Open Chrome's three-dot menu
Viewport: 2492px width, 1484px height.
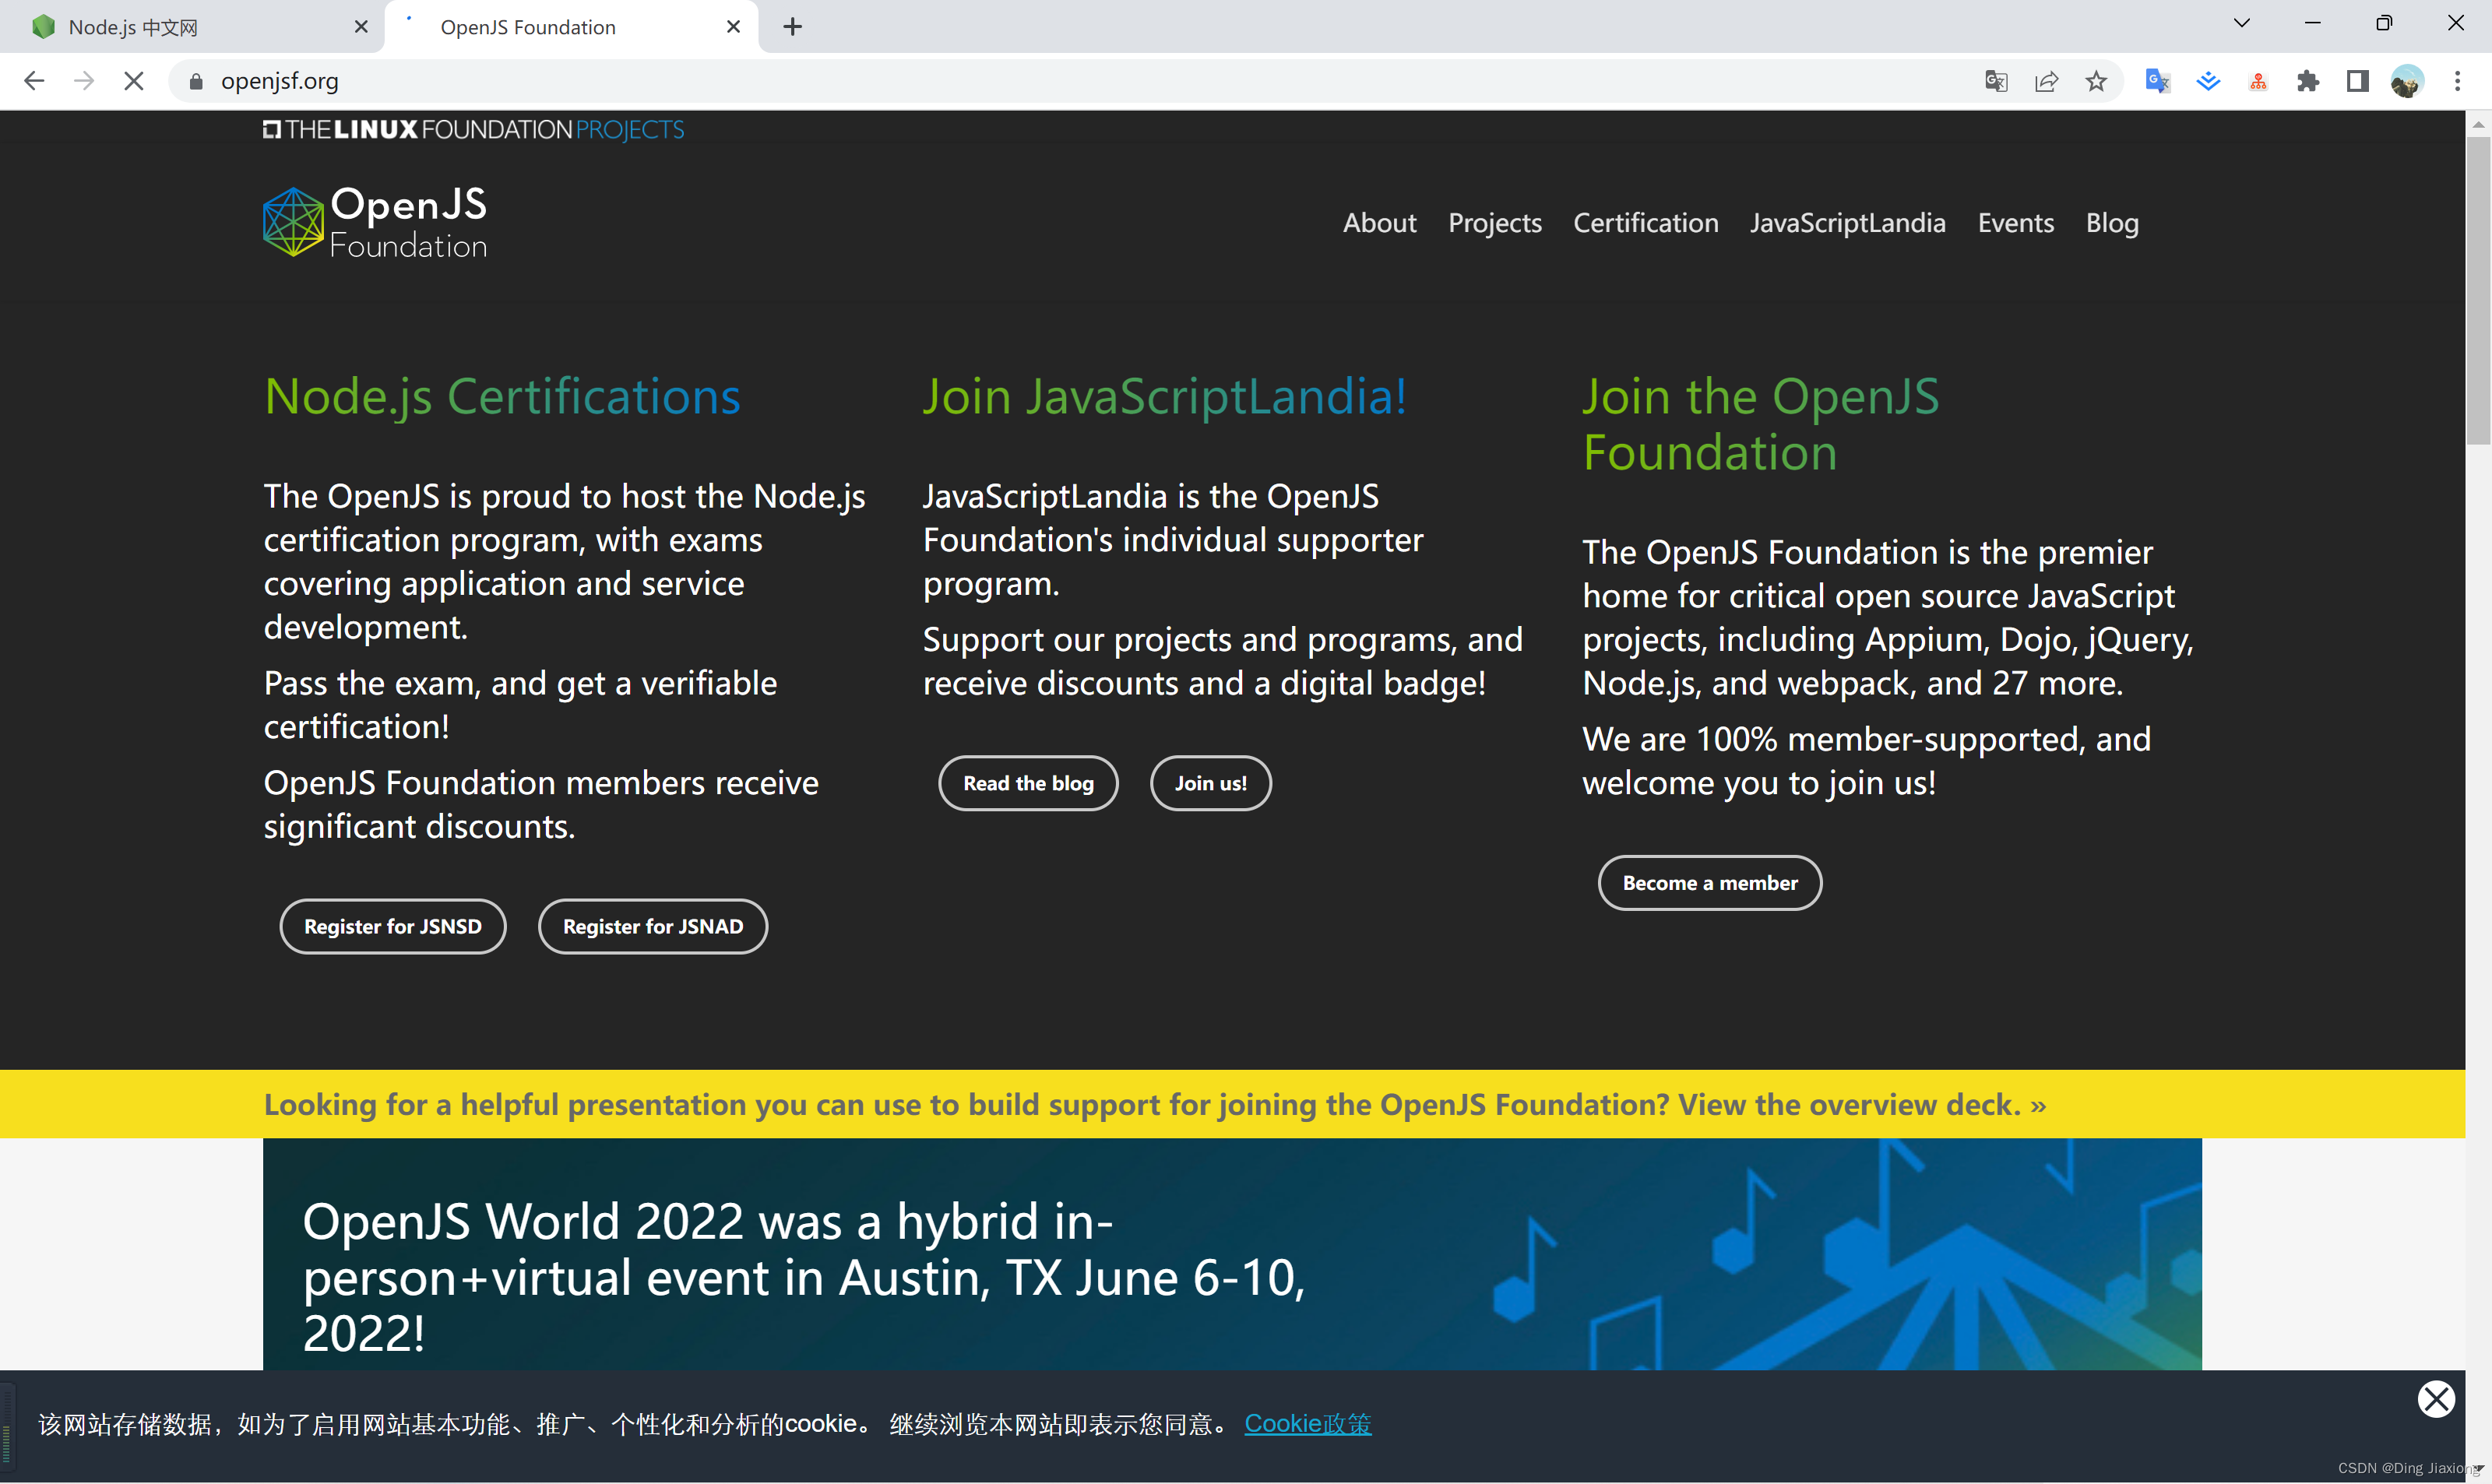pos(2457,81)
